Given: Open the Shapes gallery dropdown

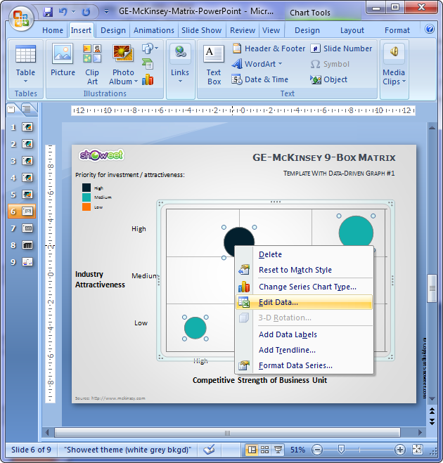Looking at the screenshot, I should tap(150, 48).
